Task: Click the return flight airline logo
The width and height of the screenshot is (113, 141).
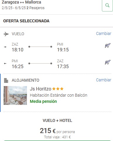Action: [108, 62]
